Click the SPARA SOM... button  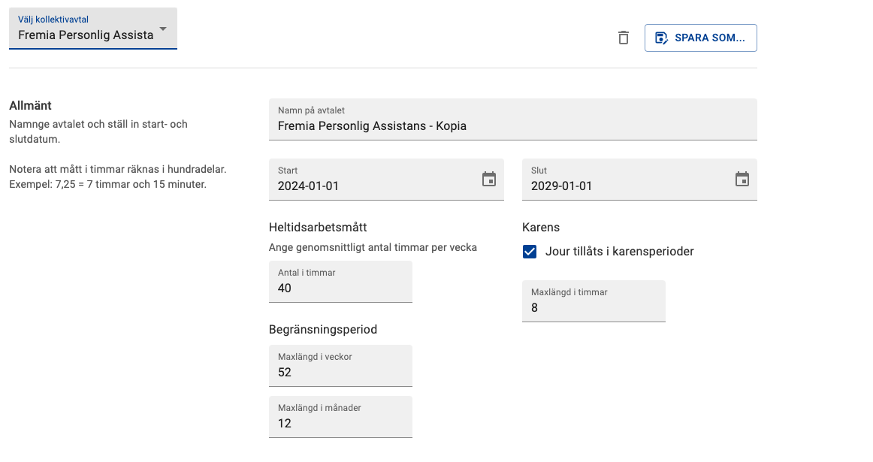click(x=700, y=38)
